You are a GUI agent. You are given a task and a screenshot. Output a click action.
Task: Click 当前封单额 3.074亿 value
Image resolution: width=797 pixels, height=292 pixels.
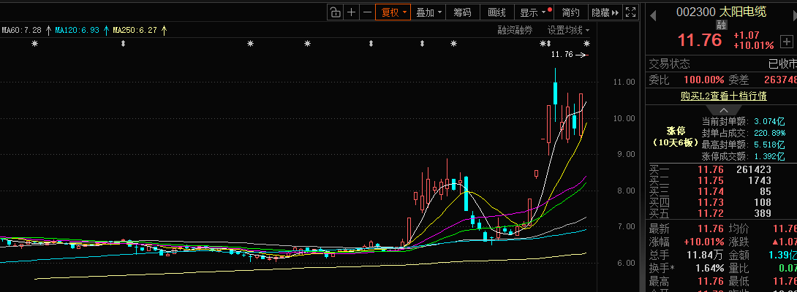(x=770, y=121)
